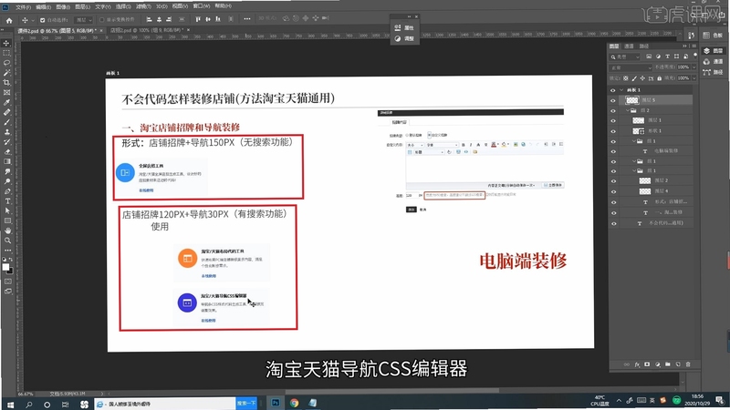Screen dimensions: 730x410
Task: Click the align top edges icon
Action: [x=198, y=19]
